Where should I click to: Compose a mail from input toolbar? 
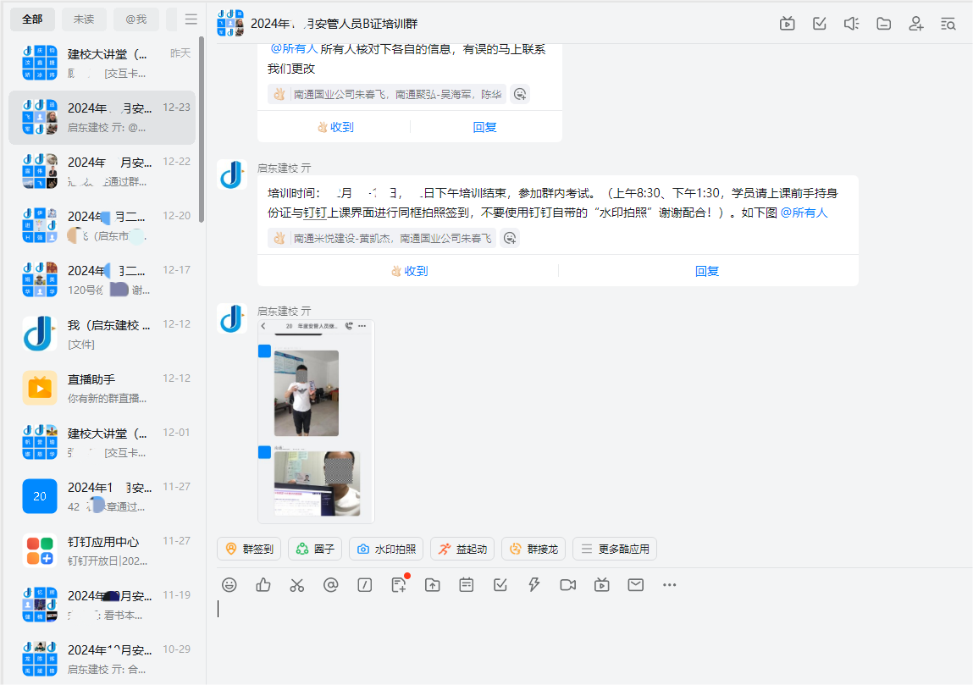[635, 584]
